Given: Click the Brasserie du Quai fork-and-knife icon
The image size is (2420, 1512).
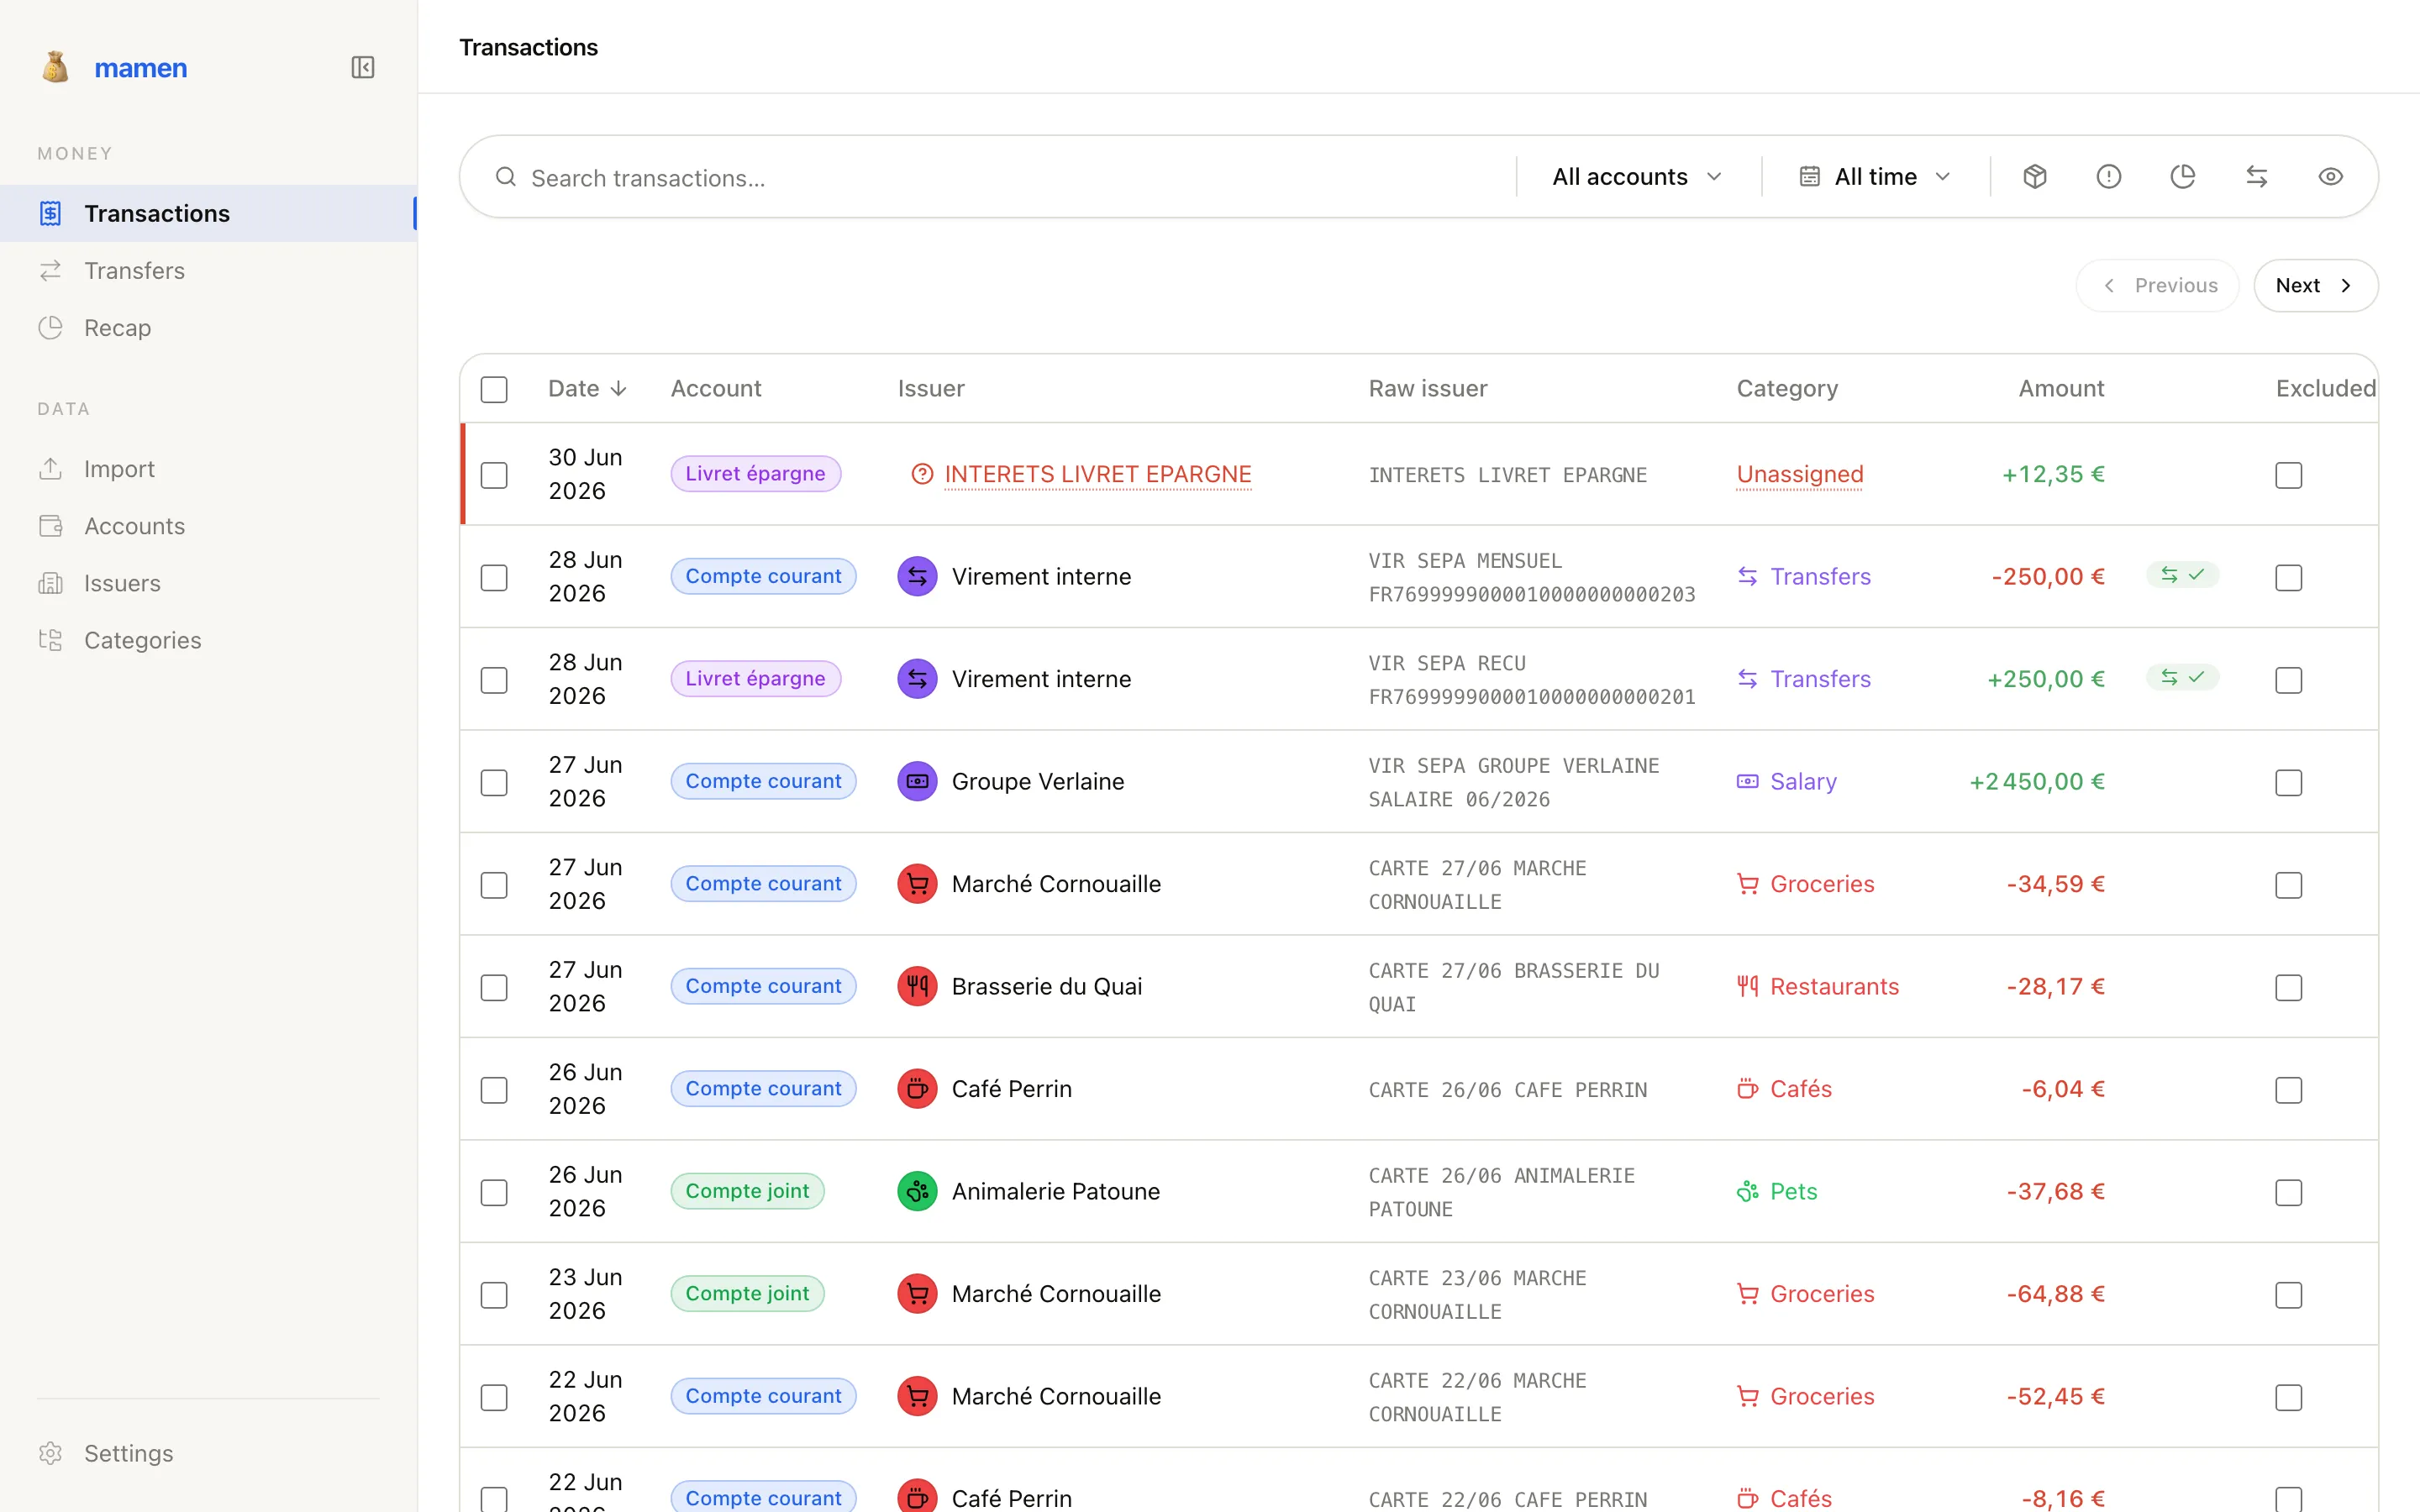Looking at the screenshot, I should 917,986.
